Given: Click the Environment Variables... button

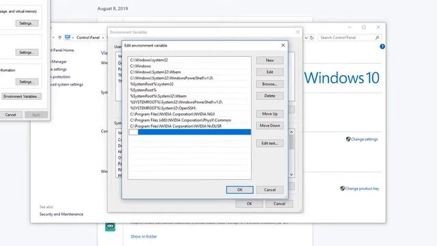Looking at the screenshot, I should coord(21,96).
